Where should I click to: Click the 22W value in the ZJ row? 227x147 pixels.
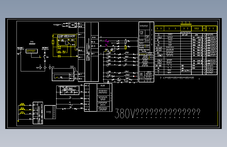(x=196, y=35)
